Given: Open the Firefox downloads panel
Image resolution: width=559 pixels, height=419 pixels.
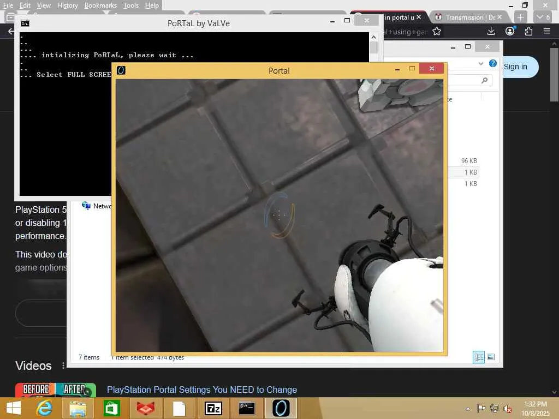Looking at the screenshot, I should (491, 31).
